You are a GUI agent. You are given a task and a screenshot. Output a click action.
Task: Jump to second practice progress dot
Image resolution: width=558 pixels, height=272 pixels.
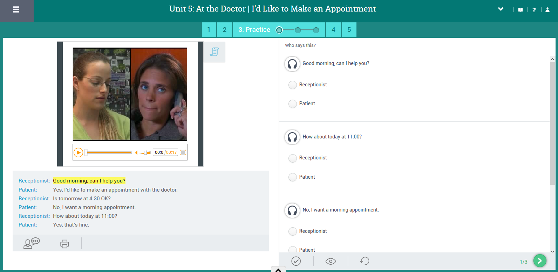pos(298,30)
